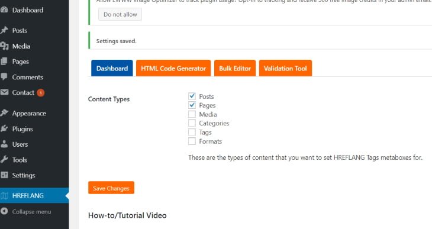Open the Appearance menu item label
This screenshot has width=432, height=229.
[29, 114]
